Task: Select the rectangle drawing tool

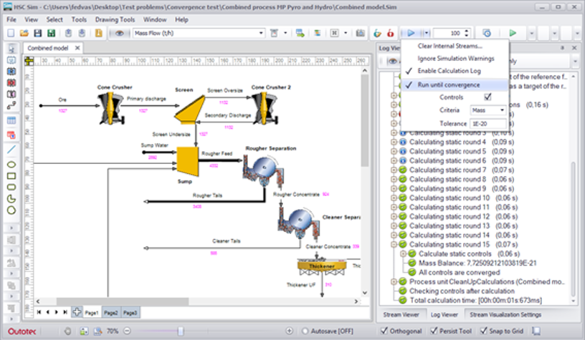Action: 11,176
